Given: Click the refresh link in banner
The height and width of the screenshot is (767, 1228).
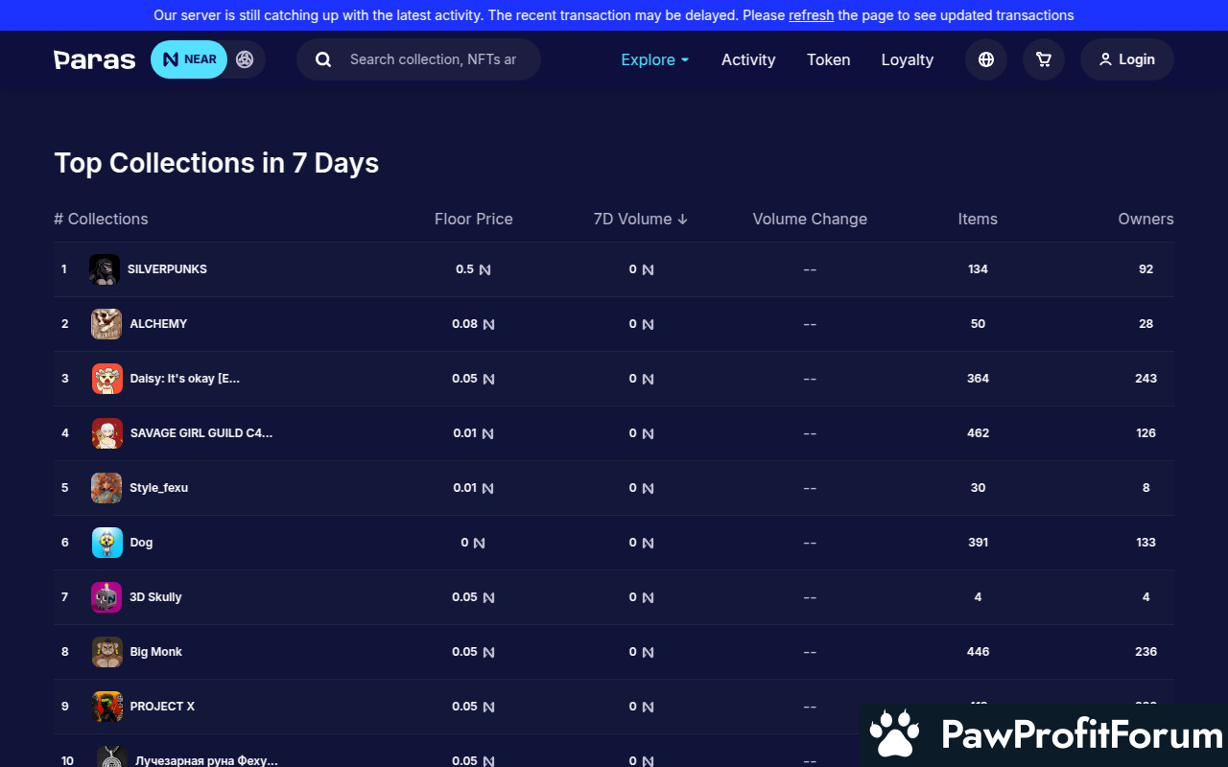Looking at the screenshot, I should (811, 15).
